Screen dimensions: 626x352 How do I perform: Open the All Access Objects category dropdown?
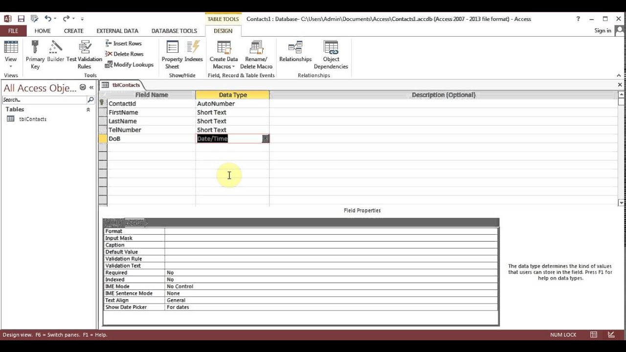[83, 88]
